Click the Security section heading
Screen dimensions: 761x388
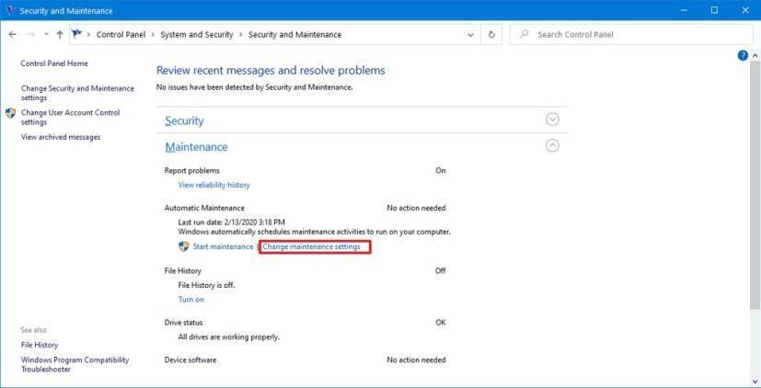(x=184, y=120)
